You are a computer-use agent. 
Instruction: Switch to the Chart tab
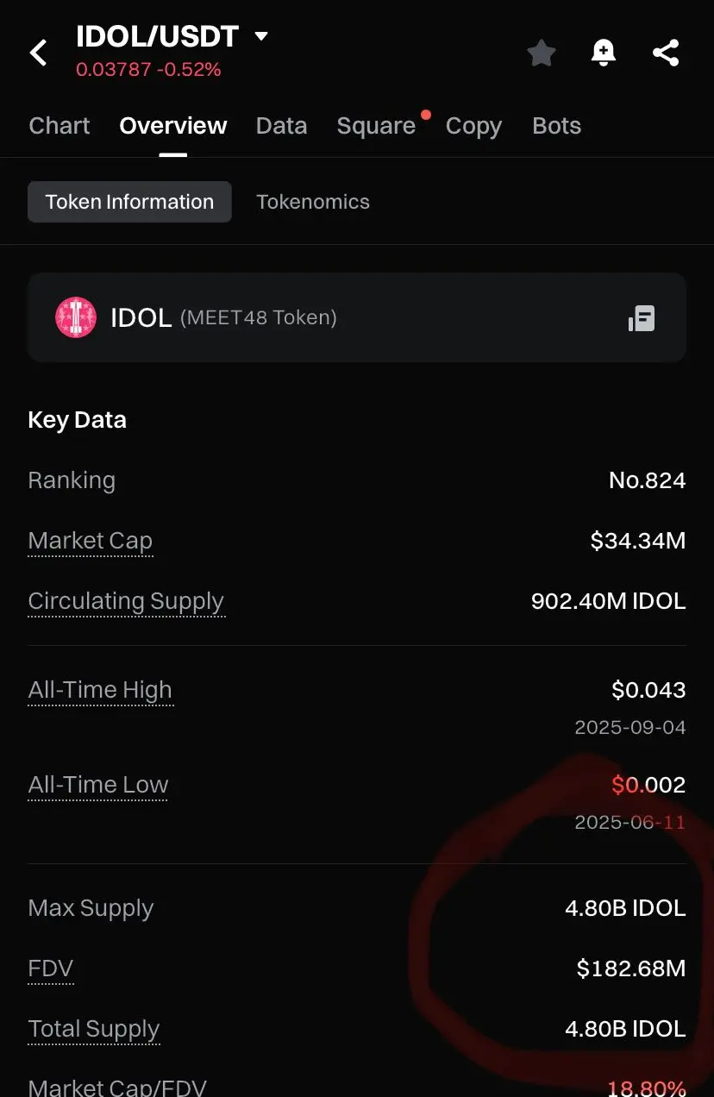[x=60, y=126]
